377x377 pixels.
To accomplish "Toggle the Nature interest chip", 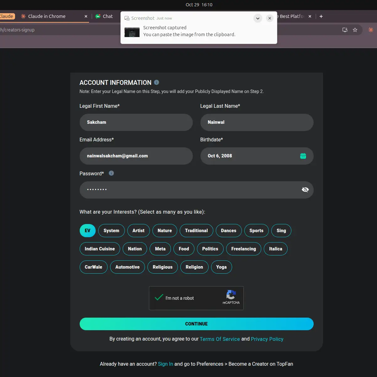I will pos(165,231).
